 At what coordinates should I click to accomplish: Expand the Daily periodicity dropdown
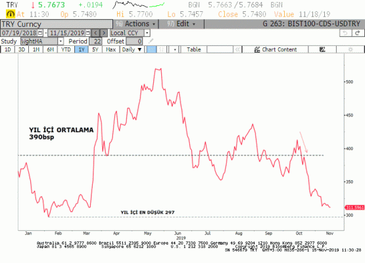[132, 49]
